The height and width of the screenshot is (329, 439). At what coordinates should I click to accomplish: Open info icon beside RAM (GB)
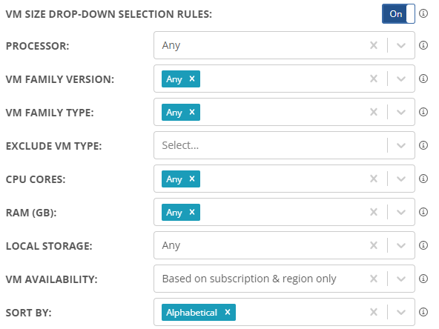(423, 212)
